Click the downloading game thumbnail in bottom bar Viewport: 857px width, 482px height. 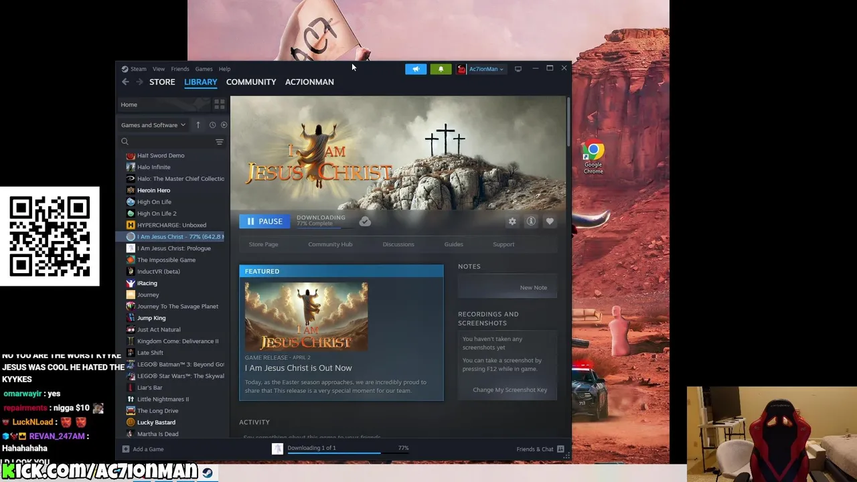pyautogui.click(x=277, y=449)
